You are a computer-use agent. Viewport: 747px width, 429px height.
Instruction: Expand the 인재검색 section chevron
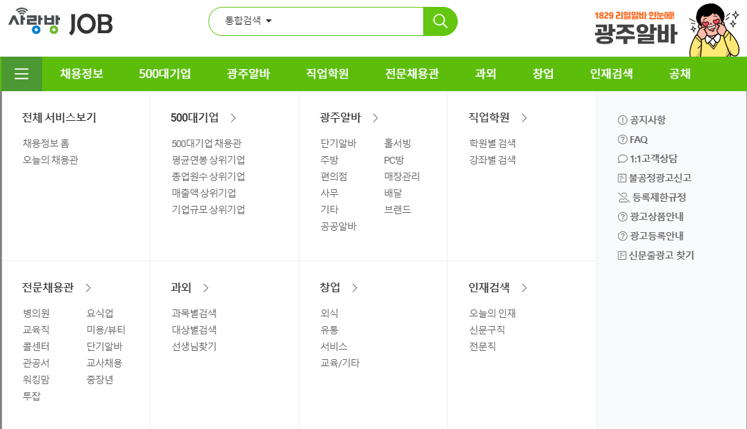[524, 288]
